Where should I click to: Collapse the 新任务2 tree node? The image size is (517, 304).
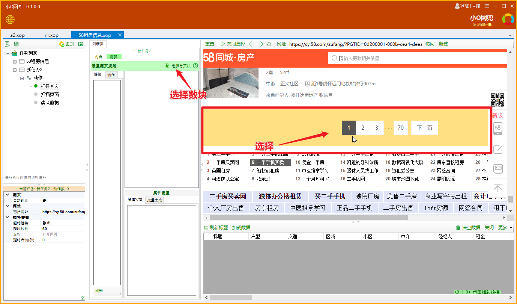(x=15, y=70)
